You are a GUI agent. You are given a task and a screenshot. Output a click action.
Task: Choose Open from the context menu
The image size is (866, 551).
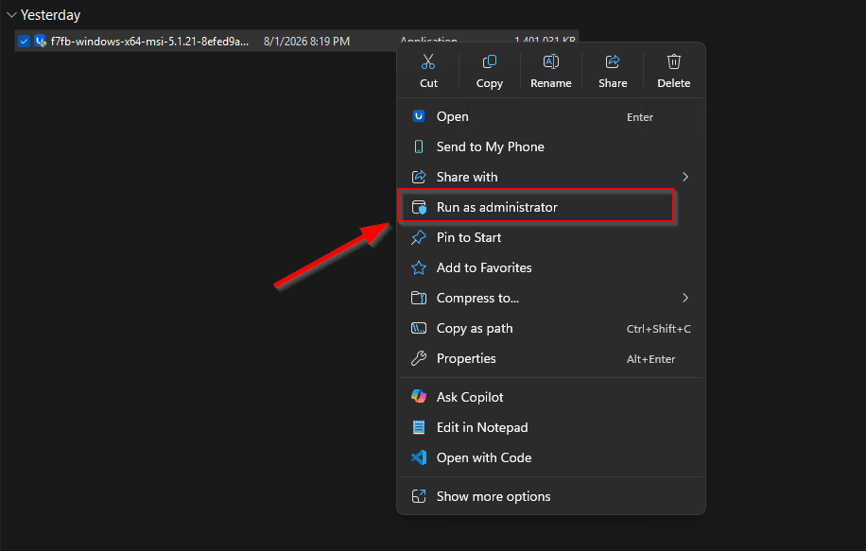point(550,116)
